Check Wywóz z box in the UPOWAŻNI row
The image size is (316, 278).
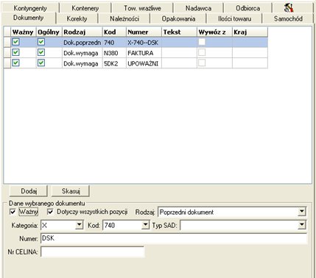(202, 63)
